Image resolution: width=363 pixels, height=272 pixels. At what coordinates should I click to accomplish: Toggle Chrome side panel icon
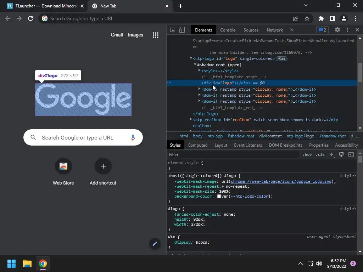pos(333,18)
